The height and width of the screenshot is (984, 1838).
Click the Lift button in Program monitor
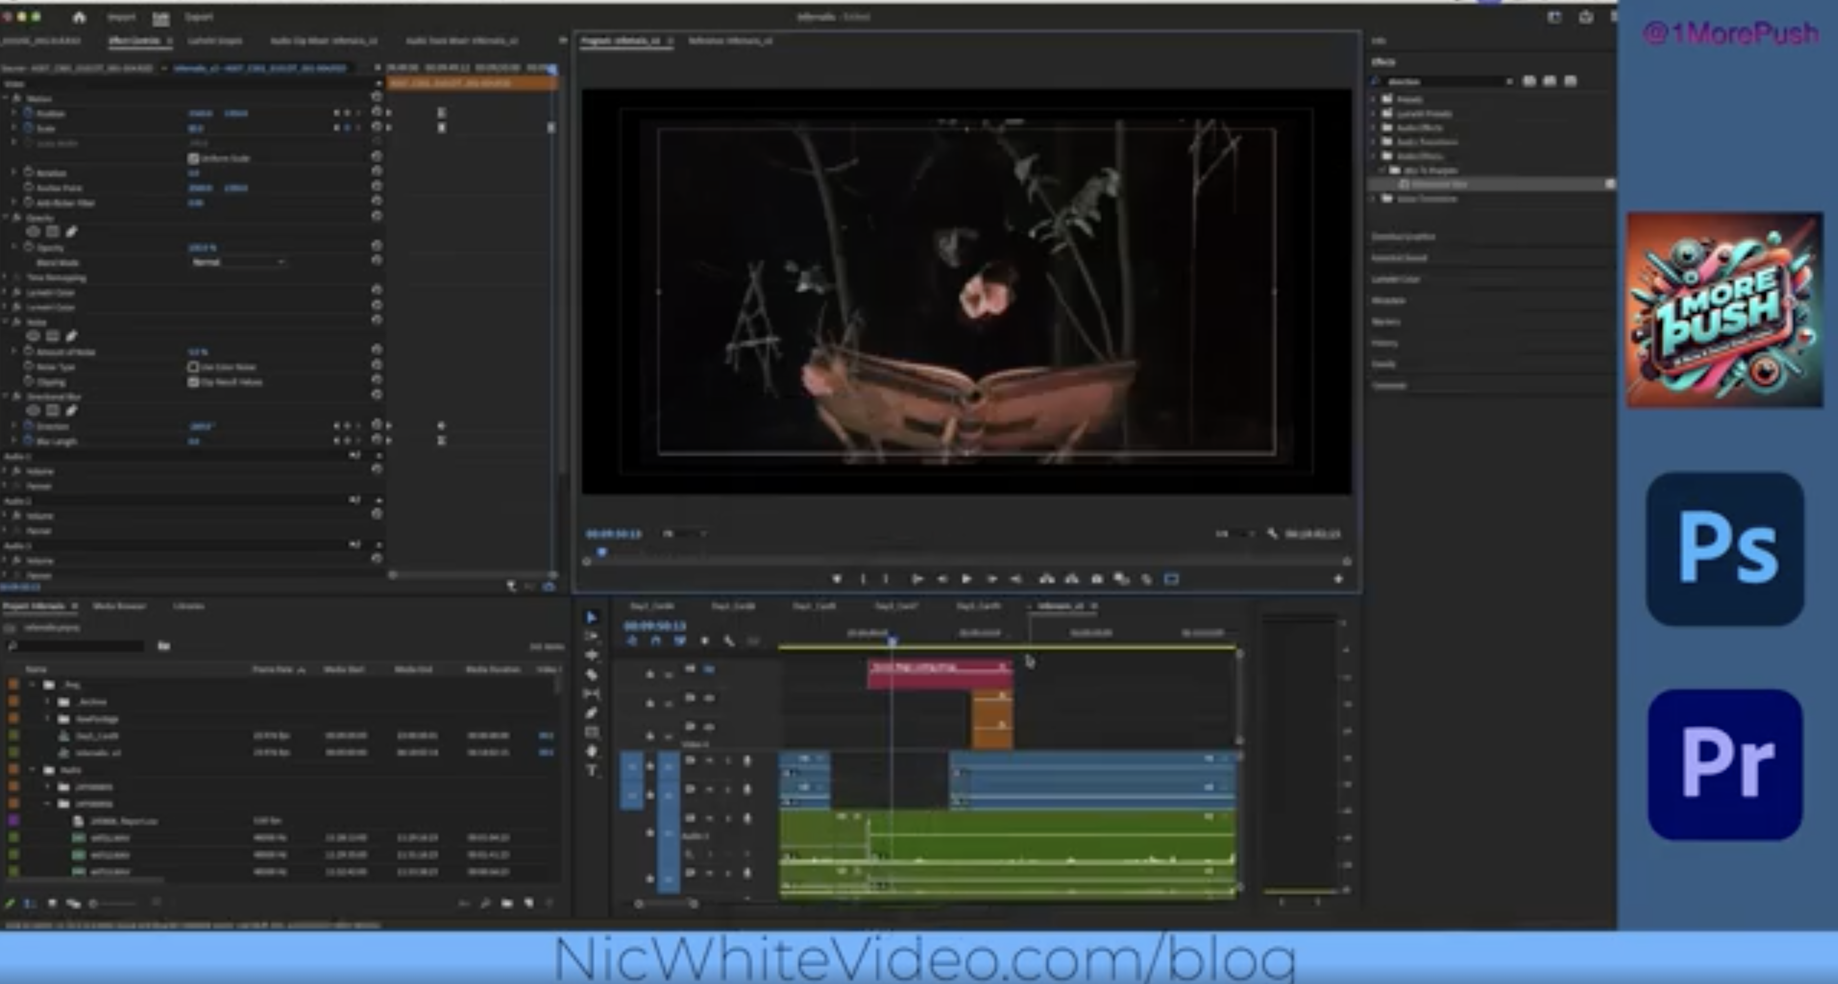pyautogui.click(x=1047, y=579)
